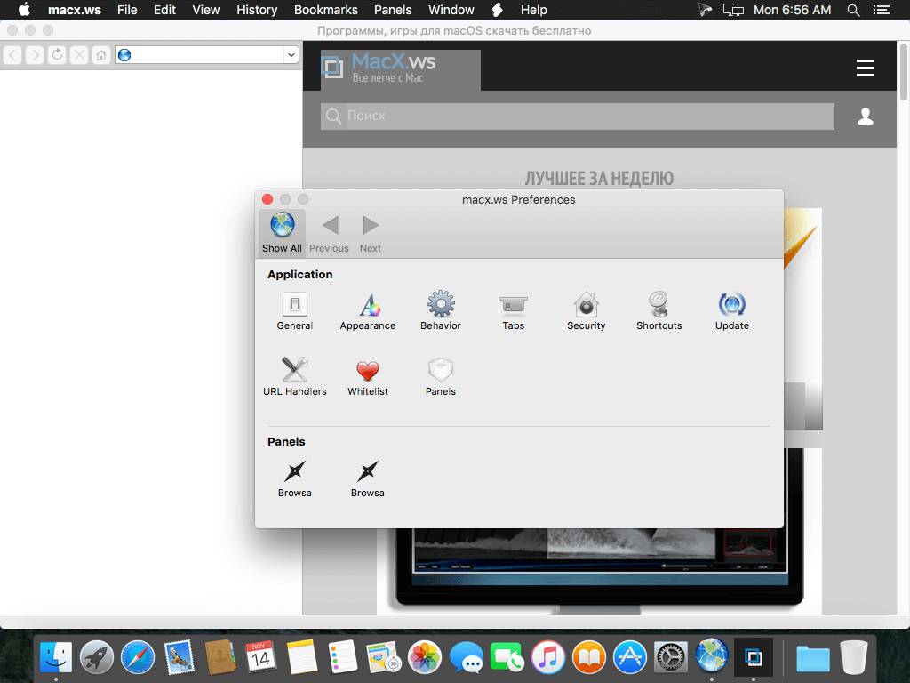Open the URL Handlers preferences
910x683 pixels.
[295, 376]
